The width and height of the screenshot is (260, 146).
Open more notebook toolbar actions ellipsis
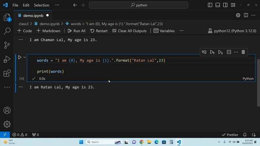click(x=182, y=31)
